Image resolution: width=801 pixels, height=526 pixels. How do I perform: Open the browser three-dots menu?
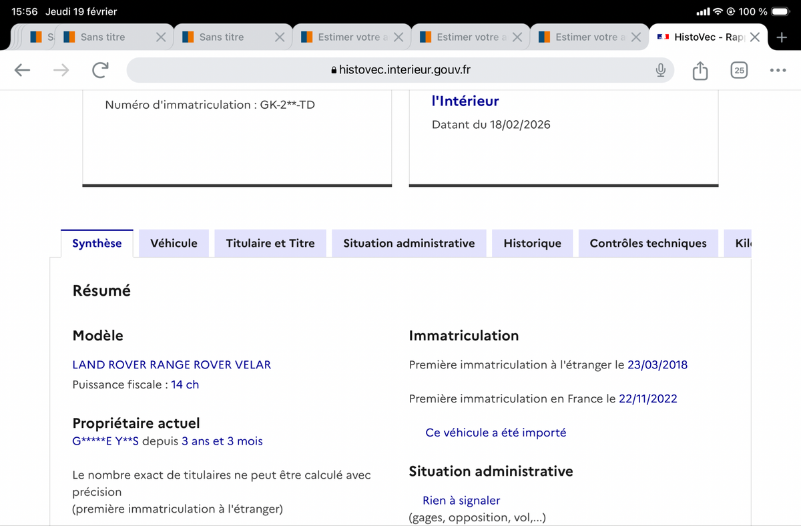(x=778, y=70)
